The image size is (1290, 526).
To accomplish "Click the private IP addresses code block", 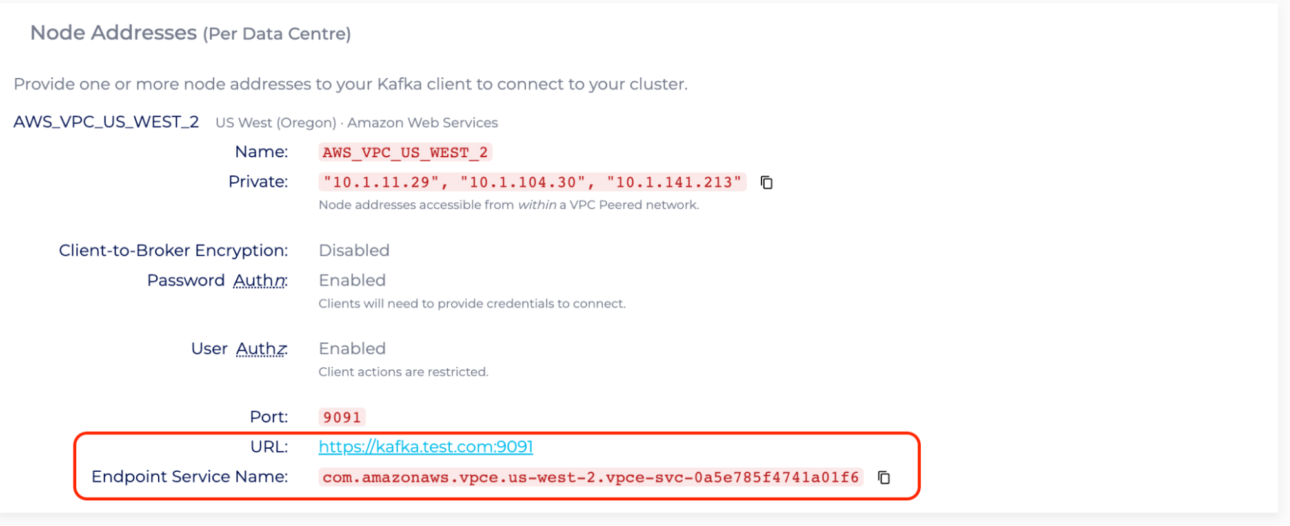I will [532, 182].
